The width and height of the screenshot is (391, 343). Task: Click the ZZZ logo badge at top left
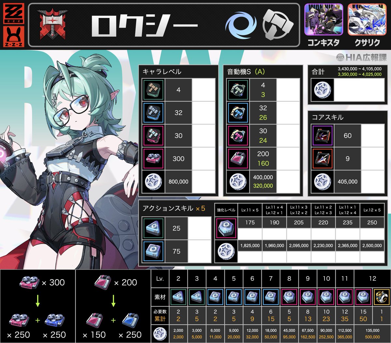13,13
